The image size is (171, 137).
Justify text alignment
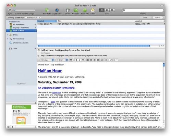point(98,60)
